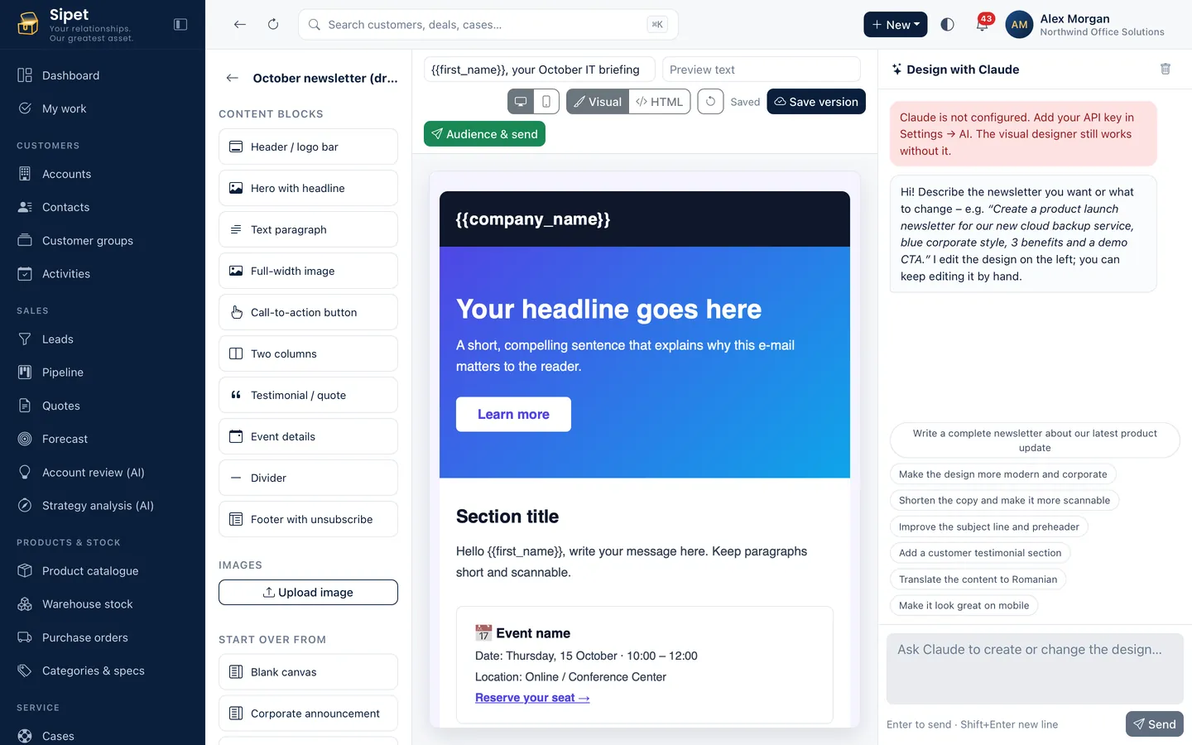Open the notifications bell
1192x745 pixels.
pos(982,25)
